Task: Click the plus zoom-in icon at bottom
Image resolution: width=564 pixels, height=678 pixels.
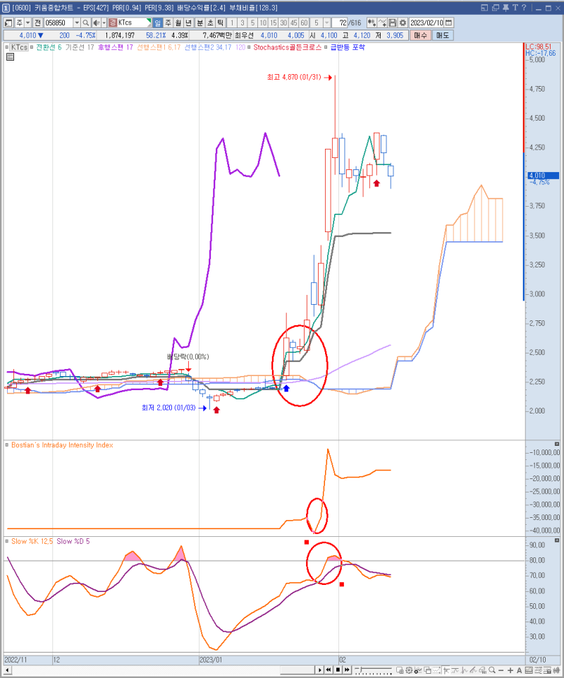Action: (x=510, y=670)
